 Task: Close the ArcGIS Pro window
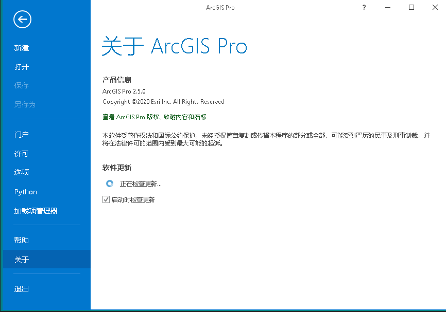click(435, 7)
